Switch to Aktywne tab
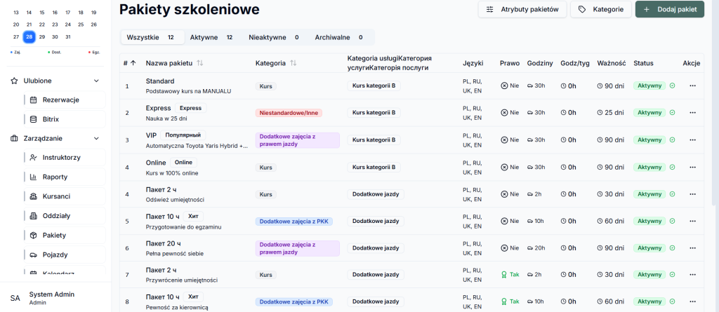This screenshot has height=312, width=719. pos(211,38)
